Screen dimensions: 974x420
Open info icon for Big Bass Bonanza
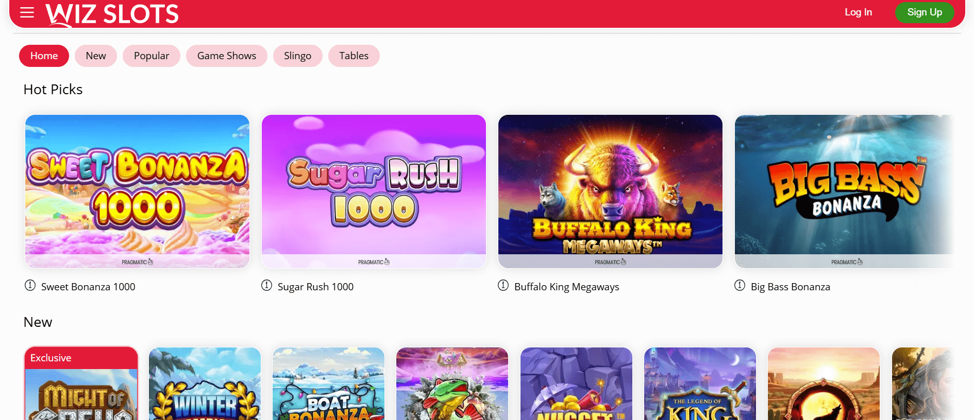(x=740, y=285)
